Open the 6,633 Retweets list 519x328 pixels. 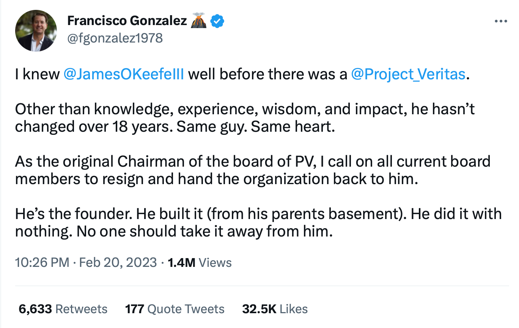pyautogui.click(x=63, y=309)
